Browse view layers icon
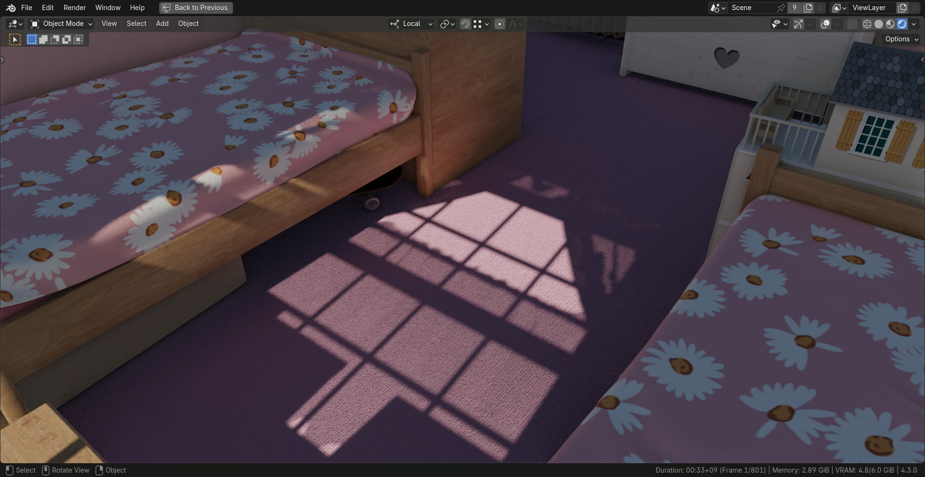 839,8
